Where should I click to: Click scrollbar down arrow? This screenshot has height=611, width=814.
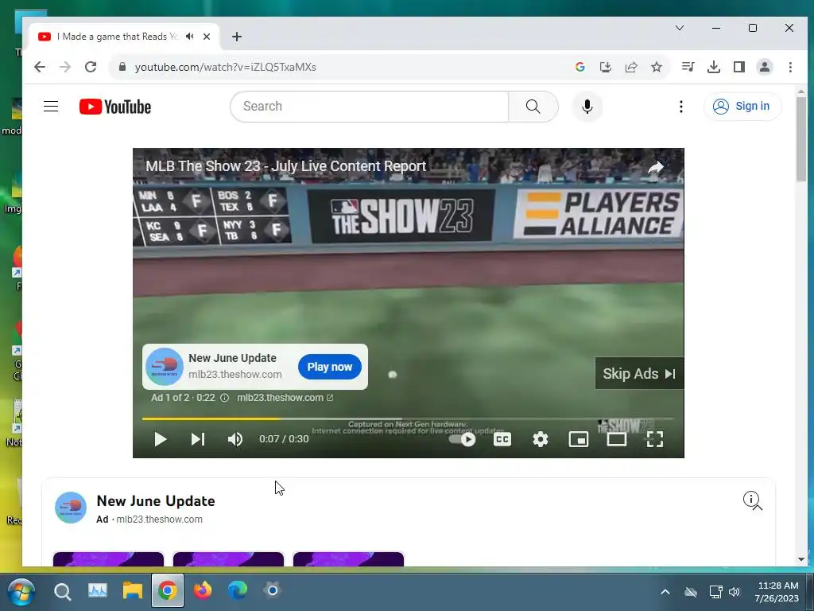point(801,559)
